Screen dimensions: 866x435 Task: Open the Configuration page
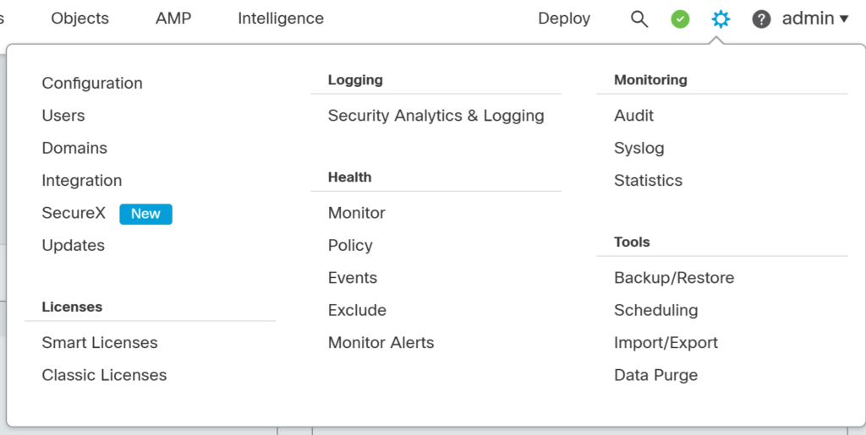point(92,84)
